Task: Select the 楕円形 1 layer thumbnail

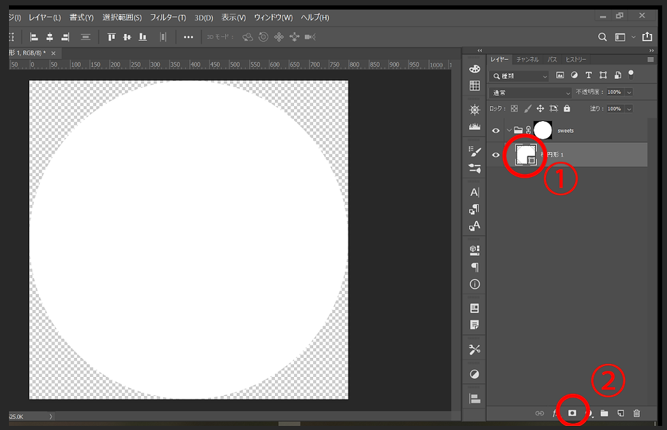Action: 525,154
